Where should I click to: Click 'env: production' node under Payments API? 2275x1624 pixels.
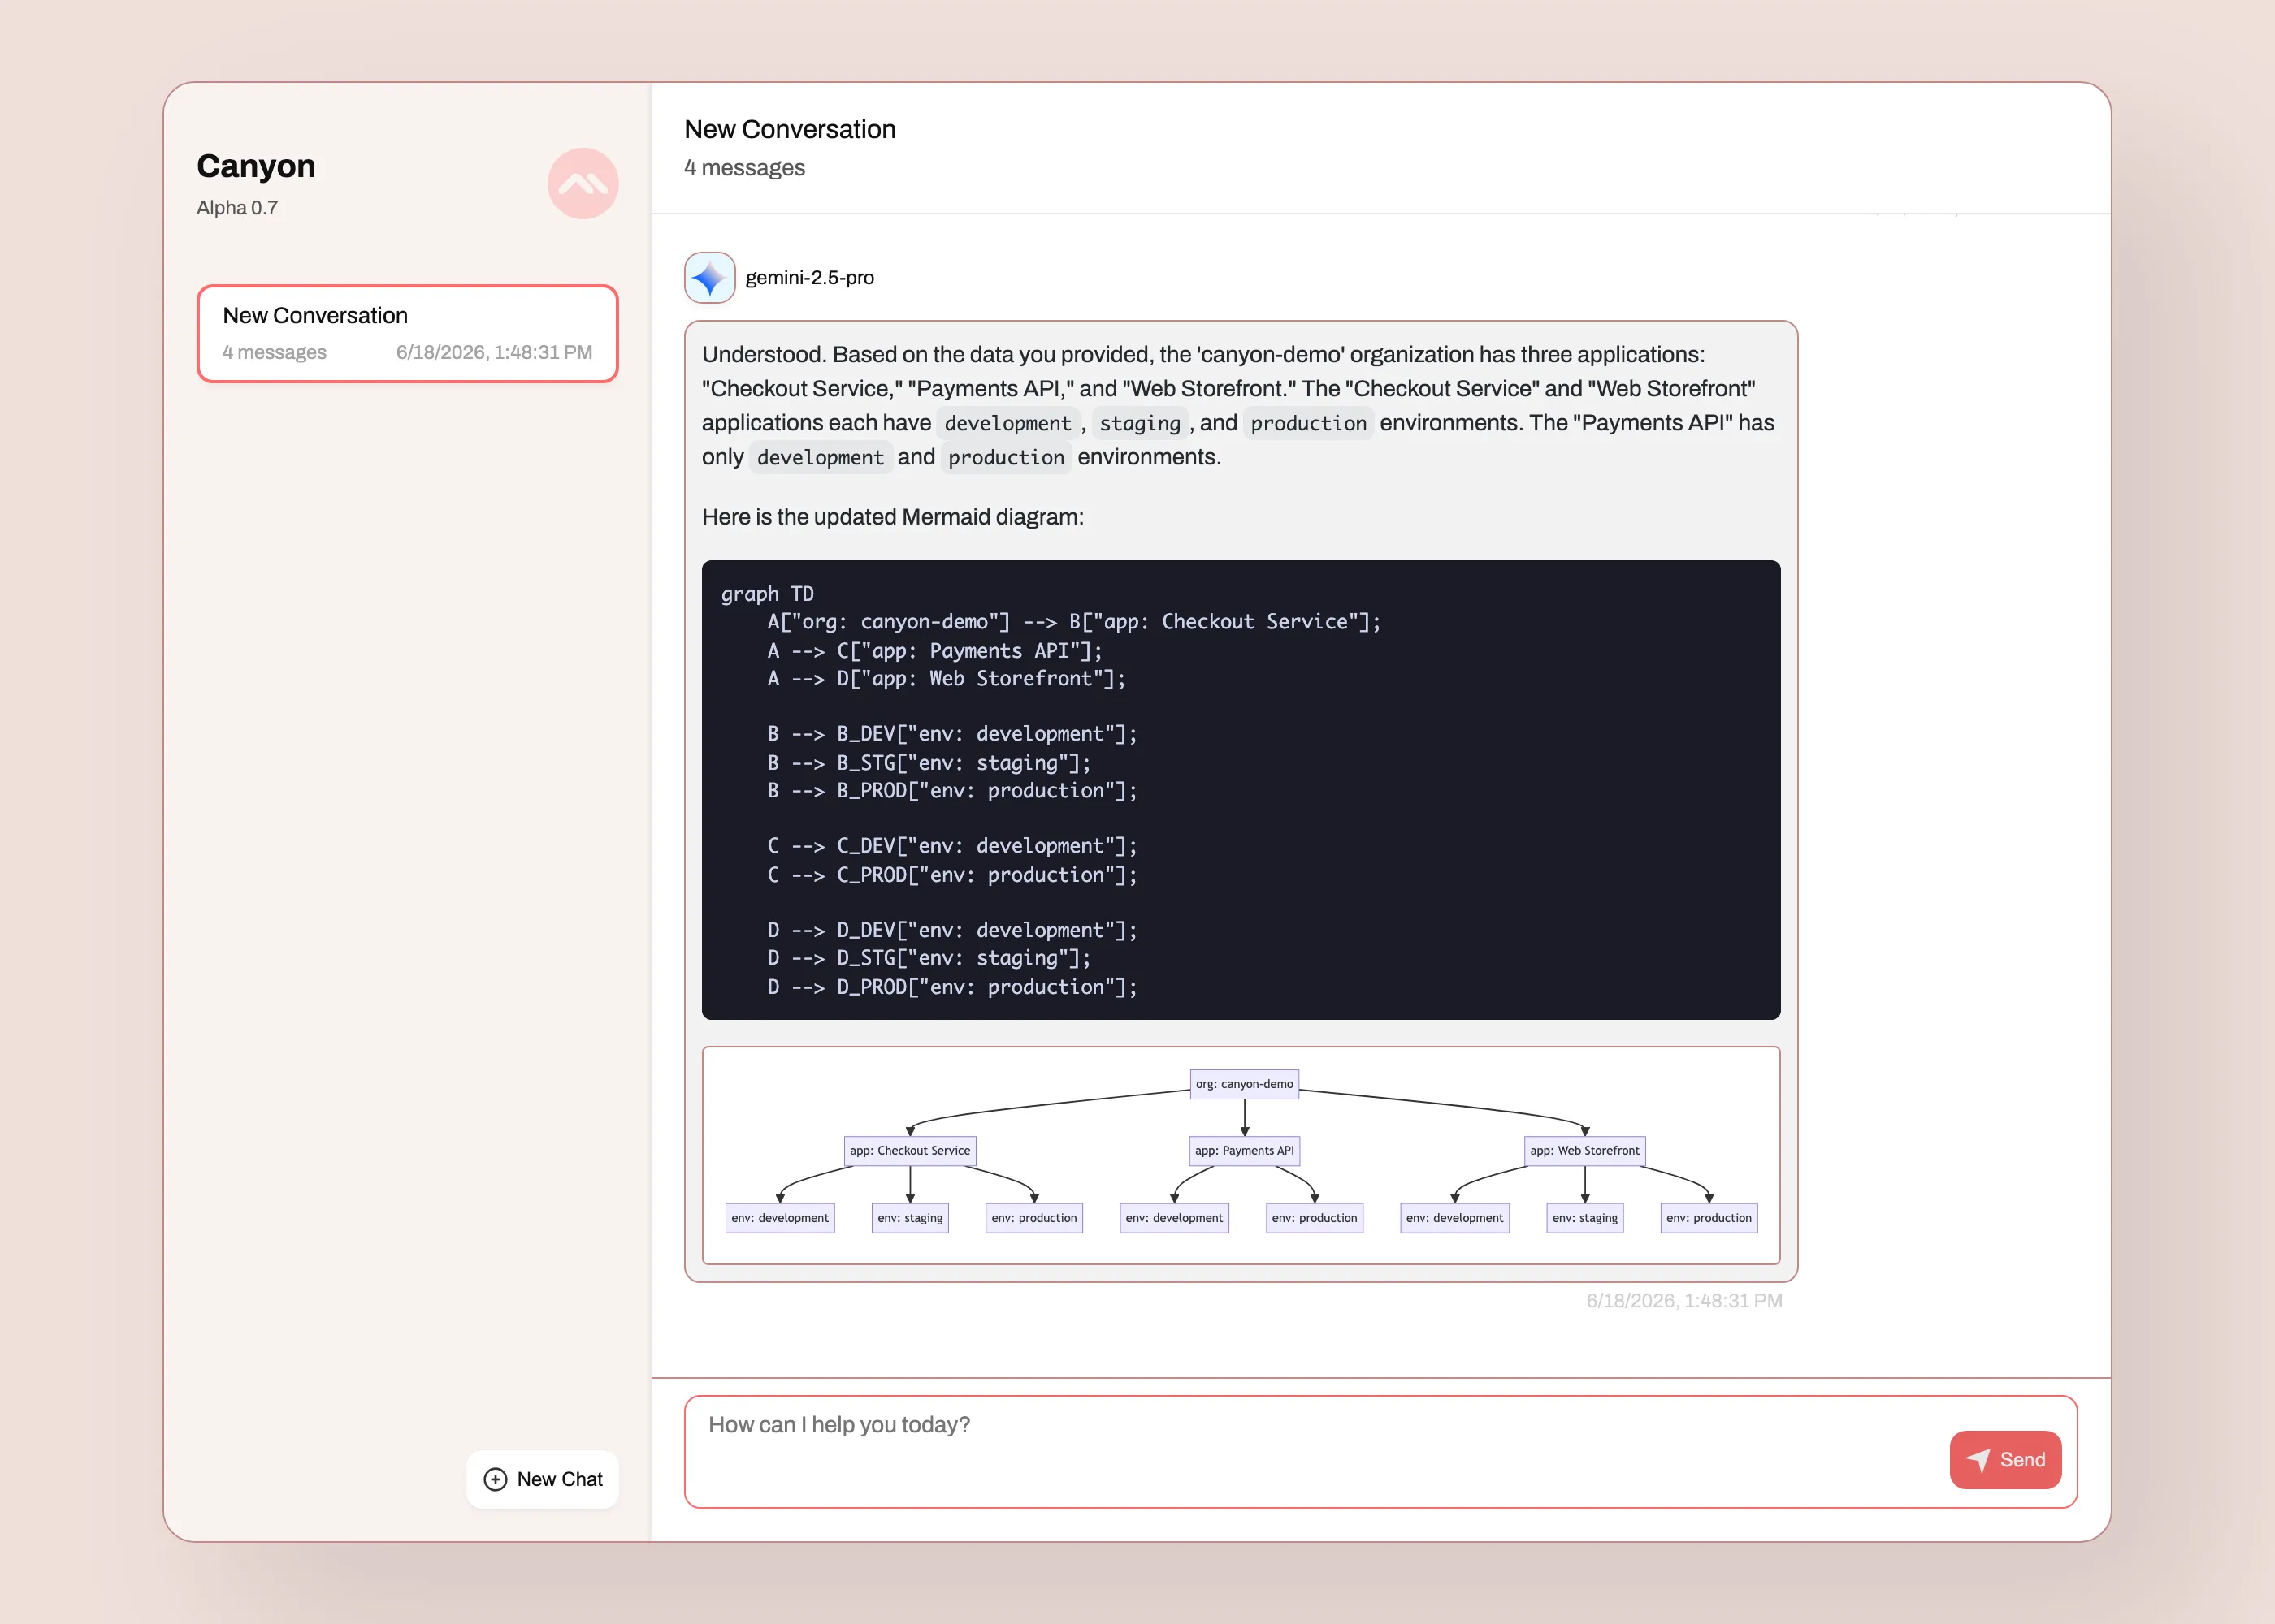1314,1218
